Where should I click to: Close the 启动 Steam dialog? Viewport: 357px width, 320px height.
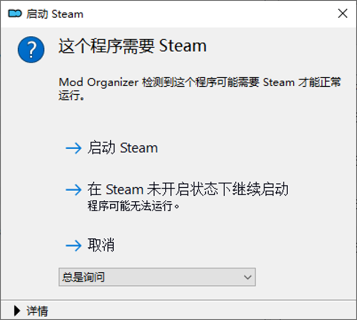click(343, 14)
